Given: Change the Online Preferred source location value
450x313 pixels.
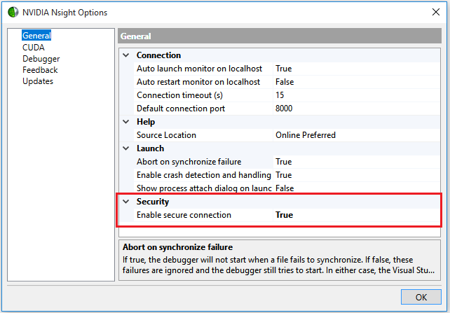Looking at the screenshot, I should point(357,135).
